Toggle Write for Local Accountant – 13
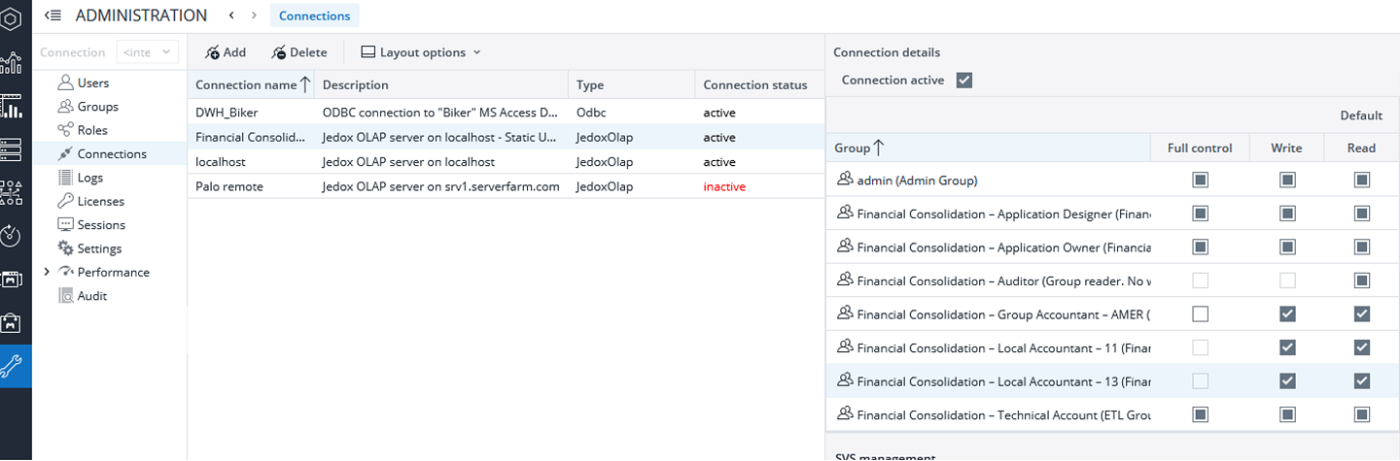 click(x=1287, y=381)
